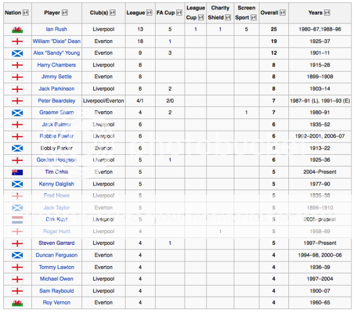This screenshot has width=357, height=313.
Task: Sort table by the League column icon
Action: [x=149, y=13]
